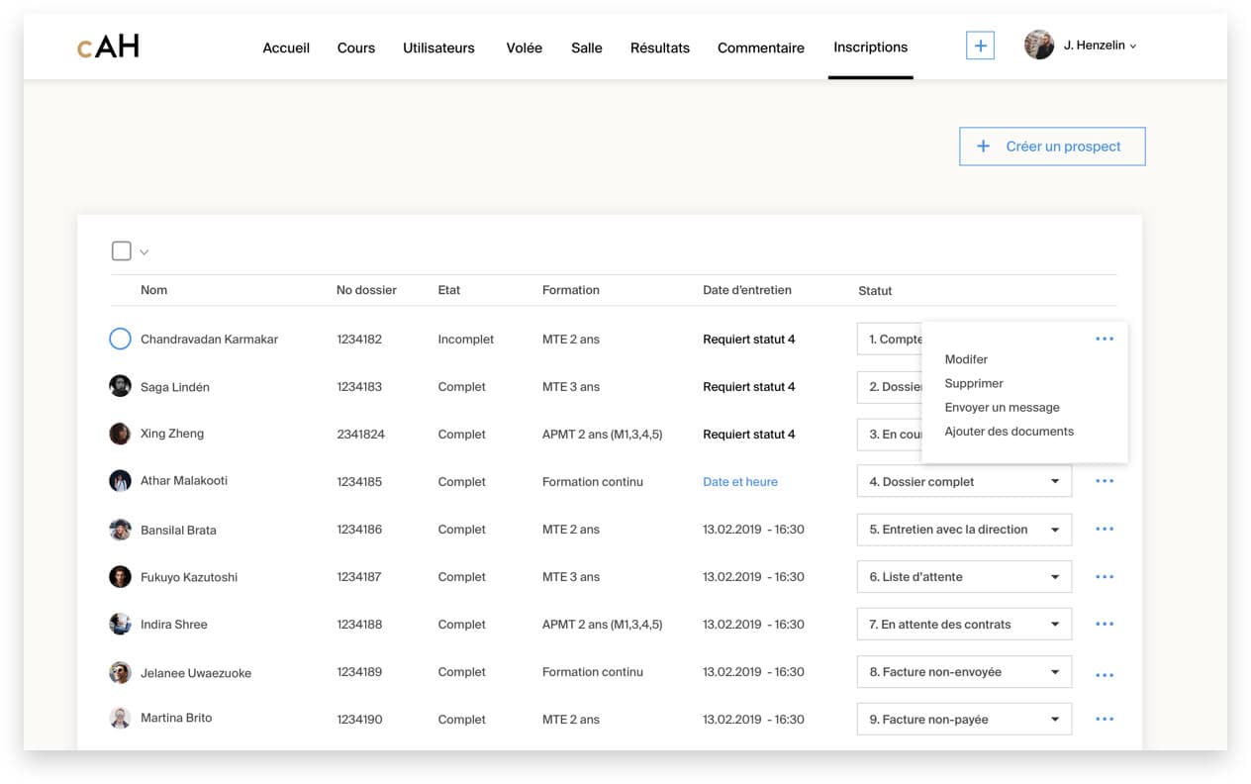Select 'Supprimer' in the popup menu
The width and height of the screenshot is (1251, 784).
974,383
